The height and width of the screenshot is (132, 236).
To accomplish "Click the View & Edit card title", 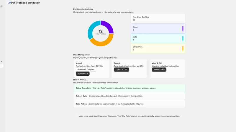I will 157,63.
